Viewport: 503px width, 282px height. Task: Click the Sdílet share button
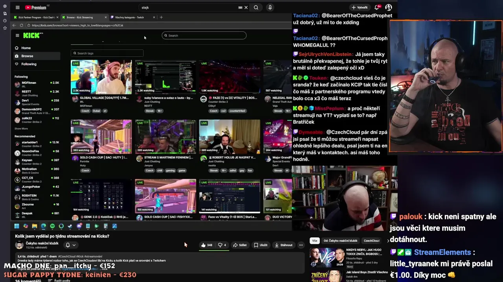click(x=240, y=245)
